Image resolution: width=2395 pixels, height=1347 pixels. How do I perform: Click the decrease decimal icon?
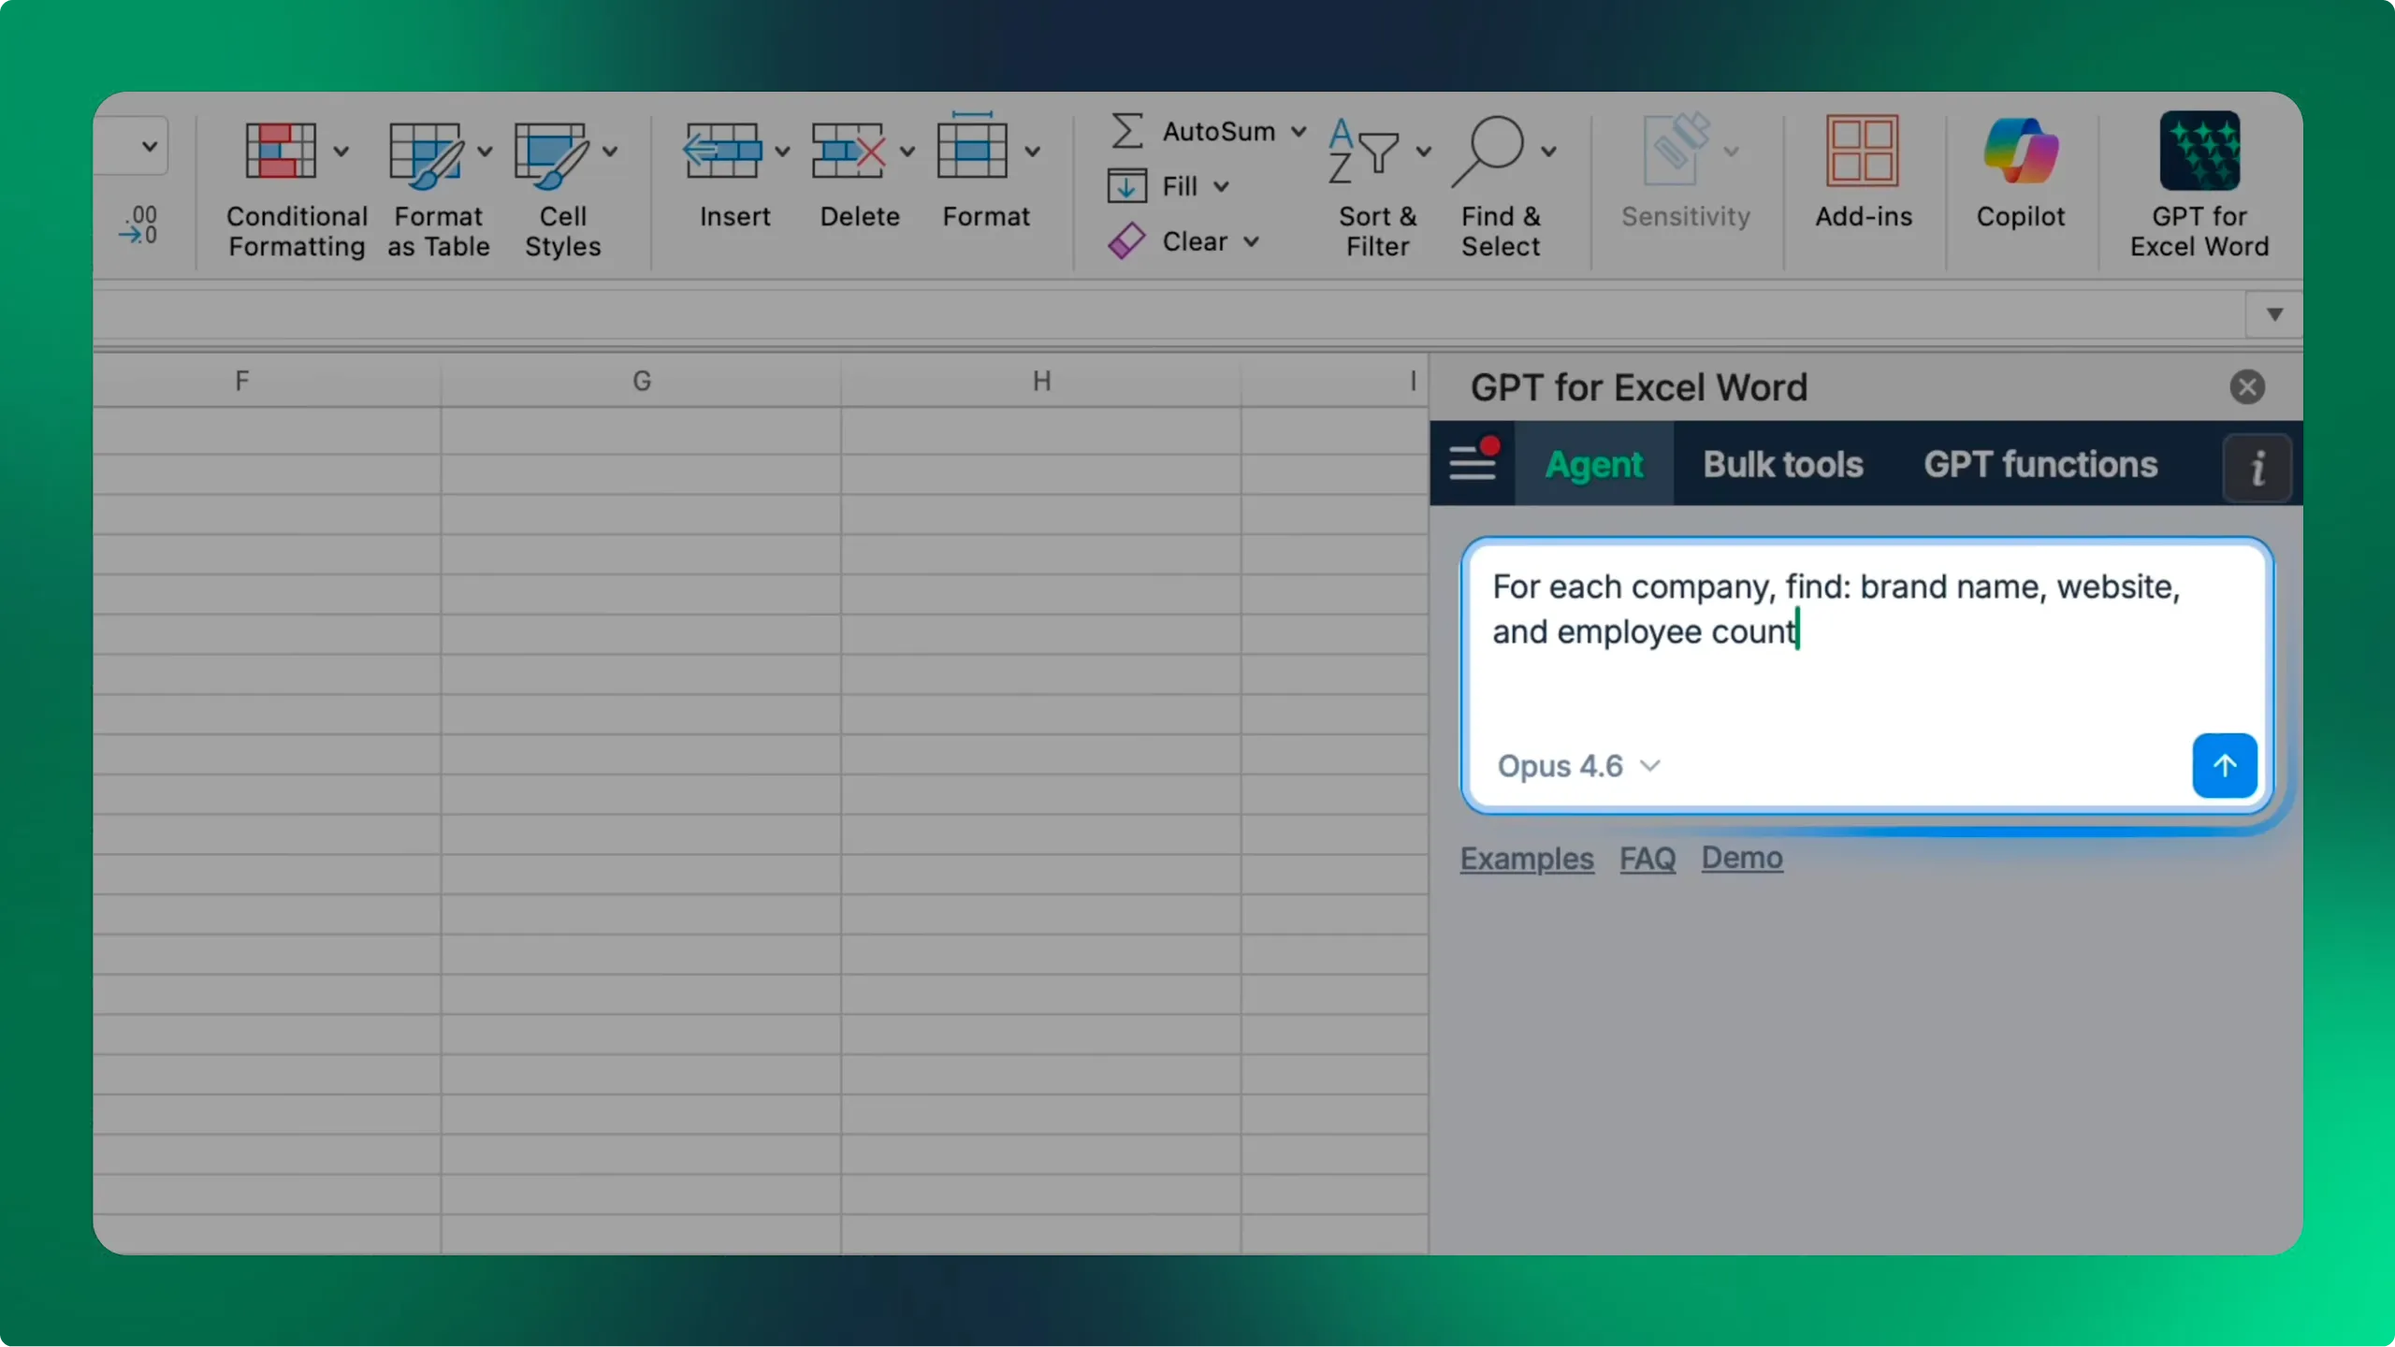(x=138, y=225)
